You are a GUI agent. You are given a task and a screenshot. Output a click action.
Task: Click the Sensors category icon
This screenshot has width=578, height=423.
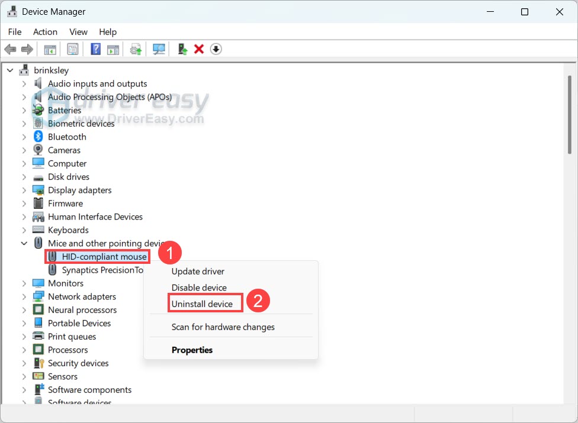click(x=38, y=376)
